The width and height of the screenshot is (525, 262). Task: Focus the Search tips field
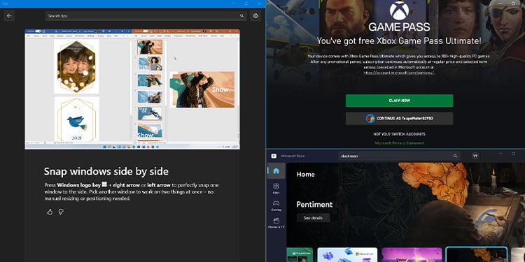click(x=146, y=15)
